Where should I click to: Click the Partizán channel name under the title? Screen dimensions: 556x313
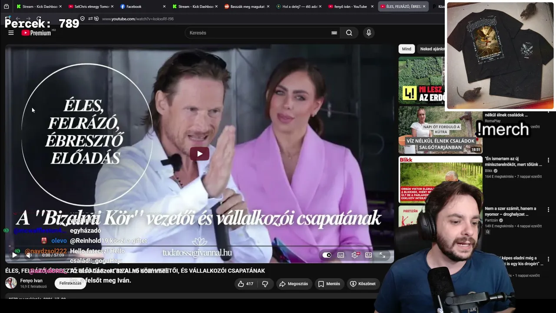492,220
